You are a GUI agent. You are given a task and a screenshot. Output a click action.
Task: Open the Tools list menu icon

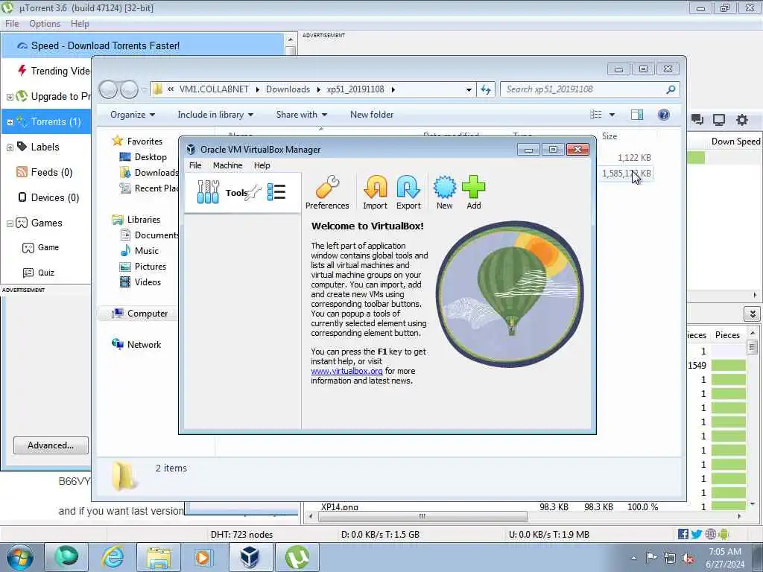[276, 192]
